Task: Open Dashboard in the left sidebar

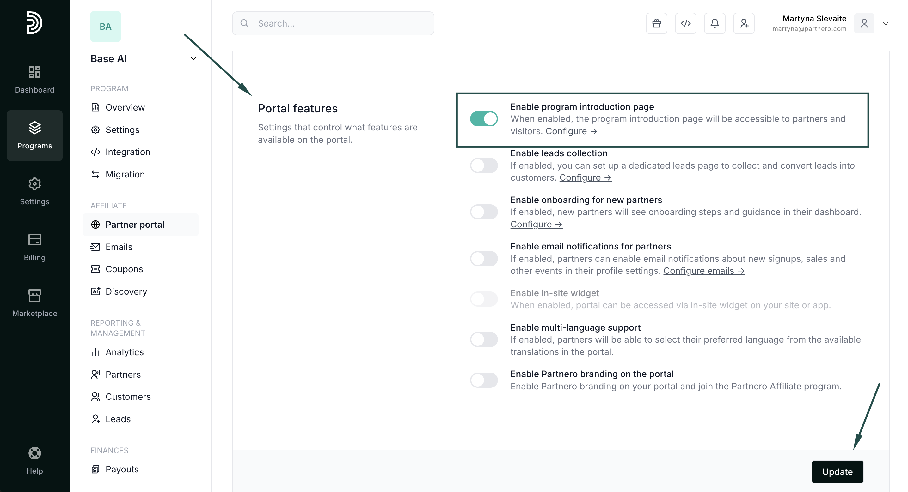Action: [34, 80]
